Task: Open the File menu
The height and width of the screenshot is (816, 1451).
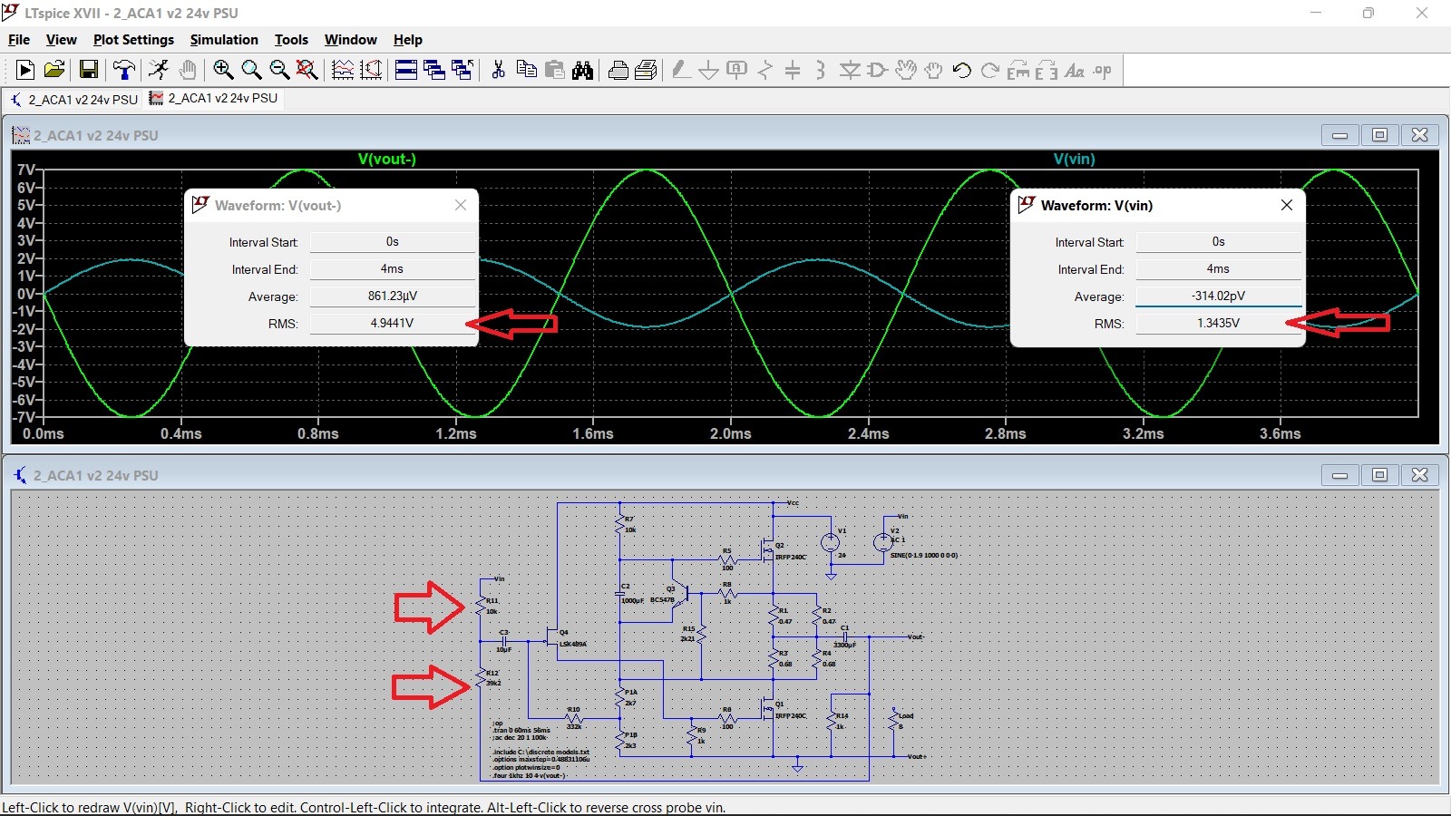Action: click(19, 40)
